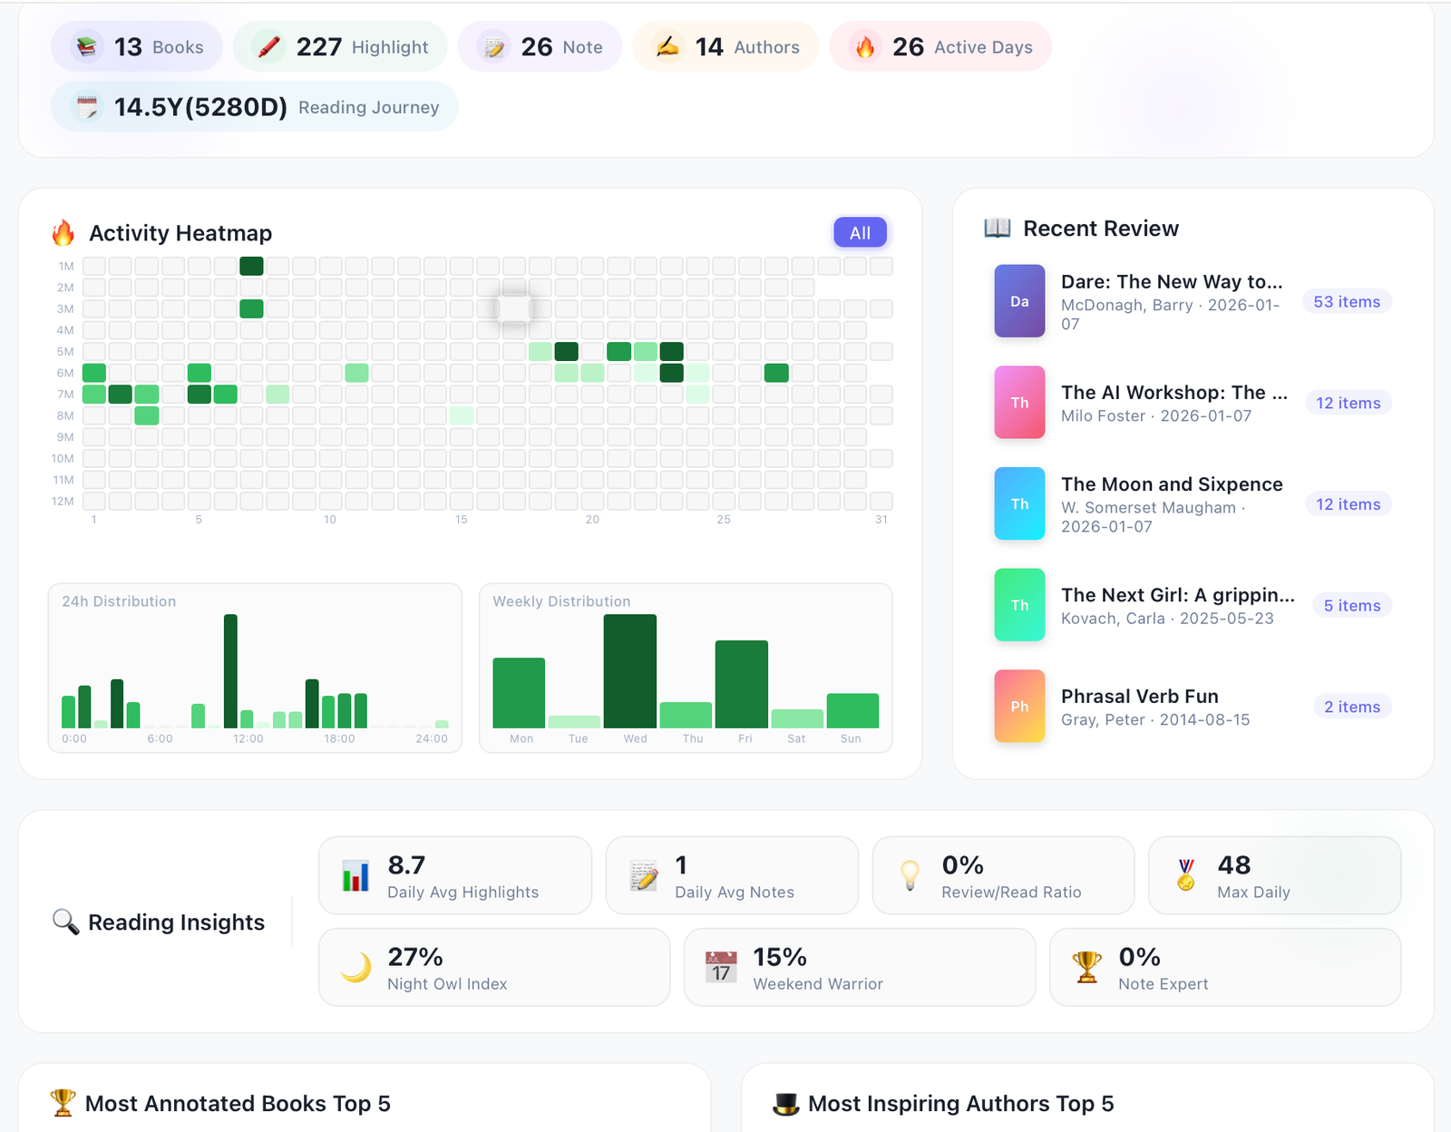1451x1132 pixels.
Task: Click the Weekend Warrior 15% card
Action: click(859, 967)
